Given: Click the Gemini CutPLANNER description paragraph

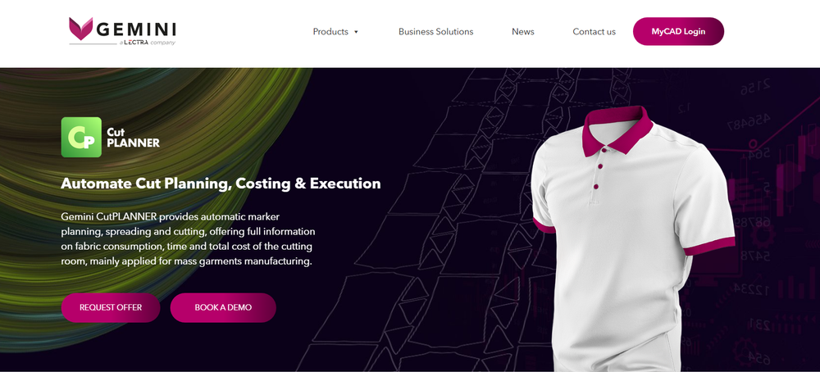Looking at the screenshot, I should pos(189,238).
